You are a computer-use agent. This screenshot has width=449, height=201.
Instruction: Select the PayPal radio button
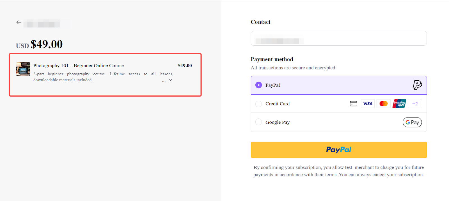(258, 85)
